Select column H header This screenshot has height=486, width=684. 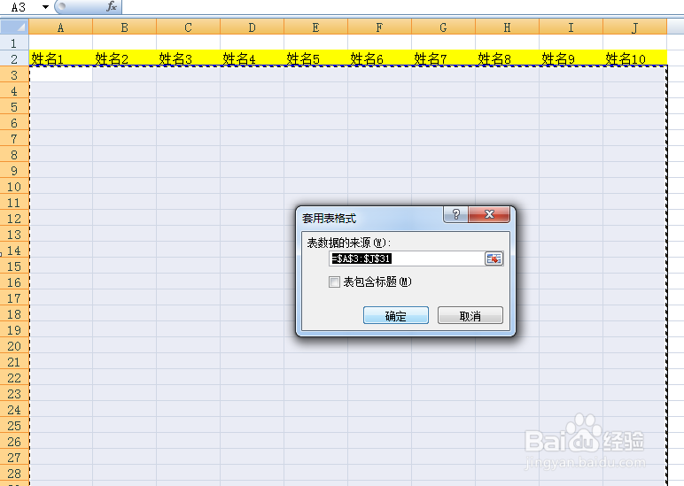pos(507,27)
